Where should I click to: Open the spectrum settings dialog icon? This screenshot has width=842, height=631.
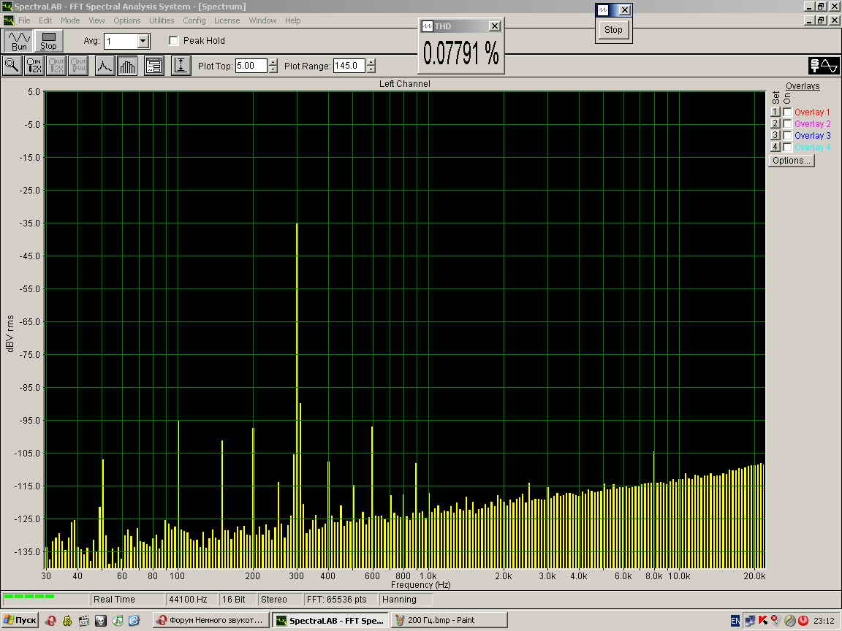(x=153, y=66)
